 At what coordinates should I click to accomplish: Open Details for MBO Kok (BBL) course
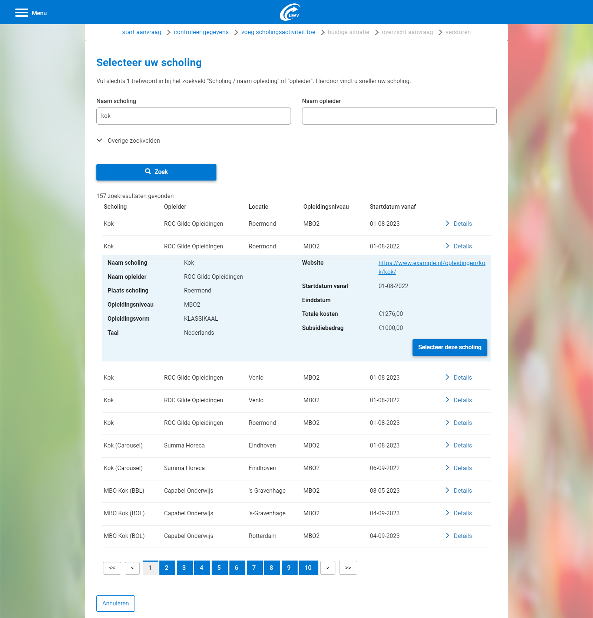point(458,490)
